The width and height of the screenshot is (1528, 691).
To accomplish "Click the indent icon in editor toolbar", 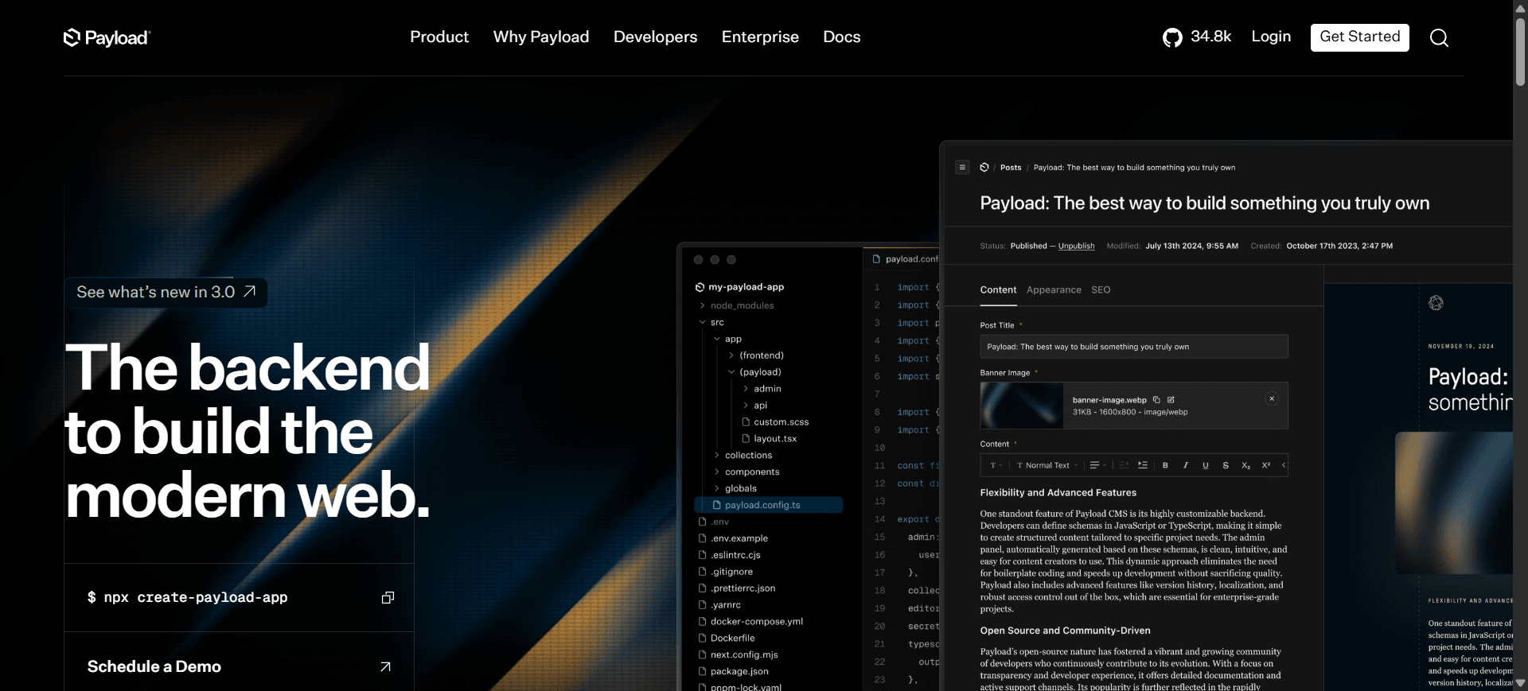I will [1143, 465].
